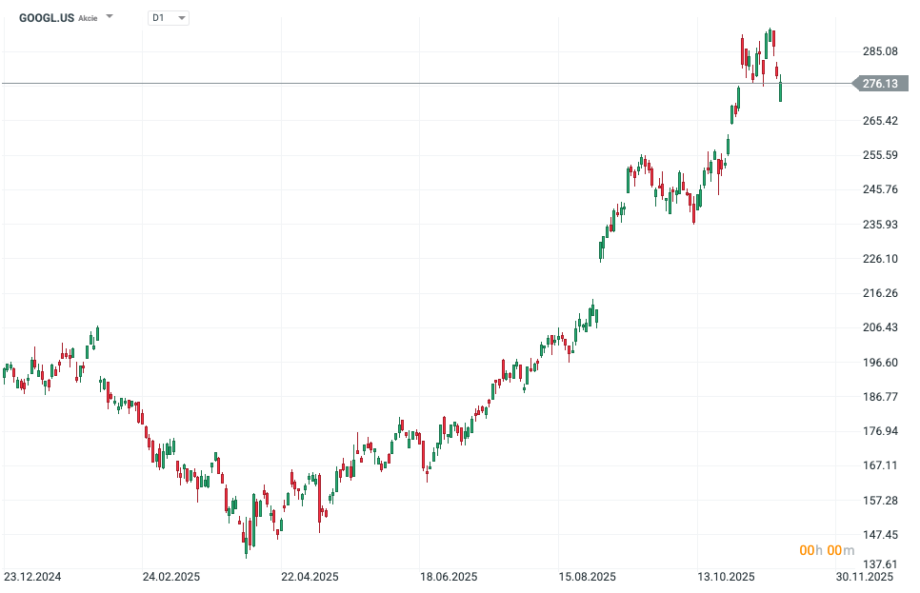Open the GOOGL.US symbol dropdown arrow
920x593 pixels.
110,17
